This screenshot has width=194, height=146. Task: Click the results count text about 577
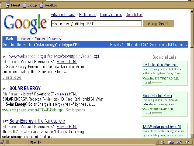pos(149,45)
